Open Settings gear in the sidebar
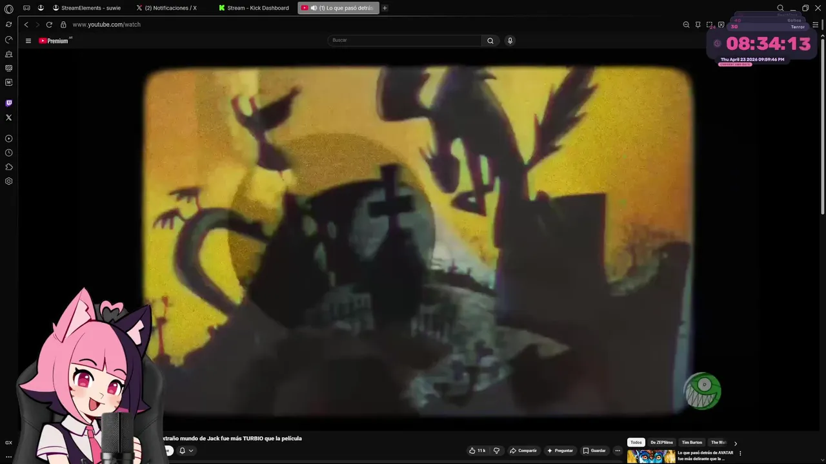 coord(8,181)
